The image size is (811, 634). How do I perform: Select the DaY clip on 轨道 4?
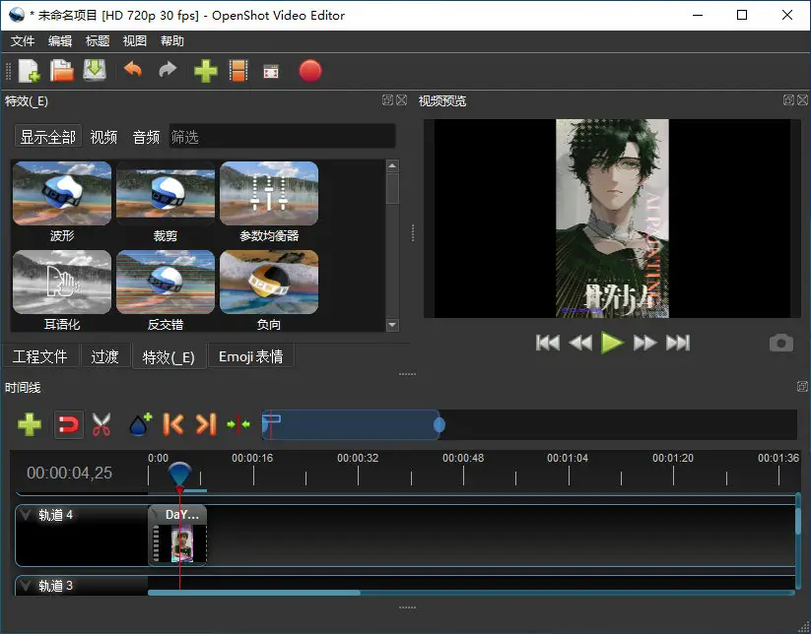pyautogui.click(x=178, y=536)
